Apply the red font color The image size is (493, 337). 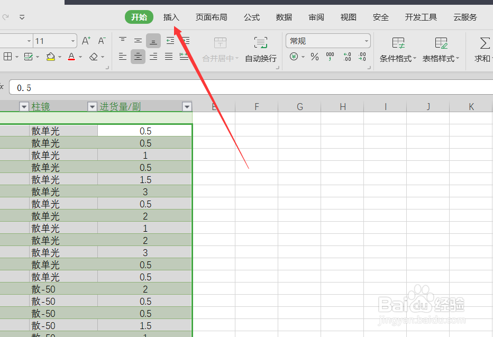(x=72, y=57)
